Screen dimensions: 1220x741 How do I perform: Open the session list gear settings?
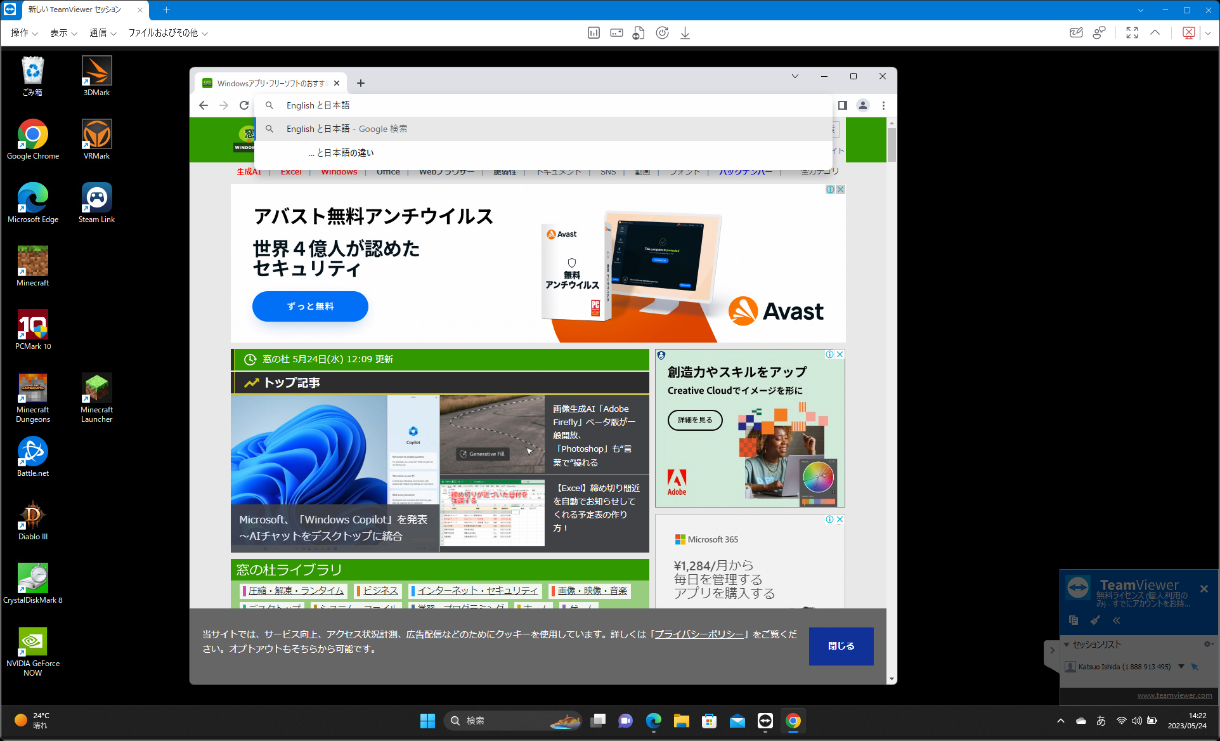tap(1209, 644)
